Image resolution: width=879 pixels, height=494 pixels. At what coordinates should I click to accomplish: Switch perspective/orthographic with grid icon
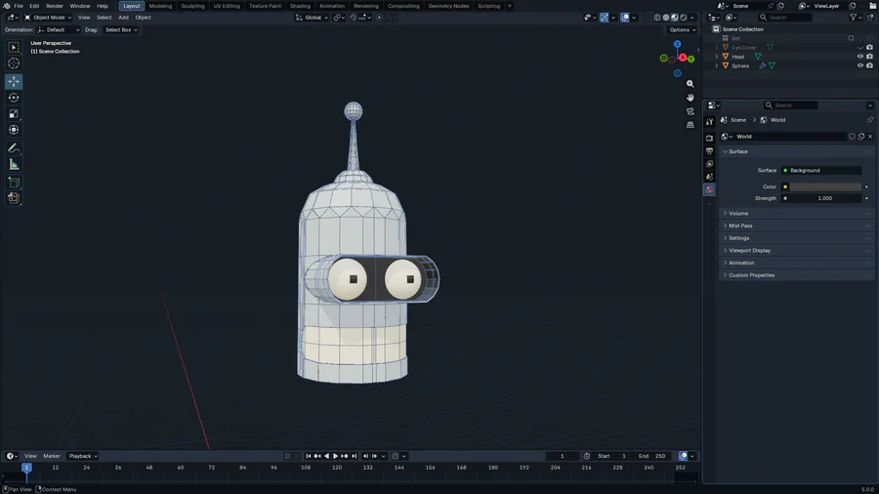(691, 125)
